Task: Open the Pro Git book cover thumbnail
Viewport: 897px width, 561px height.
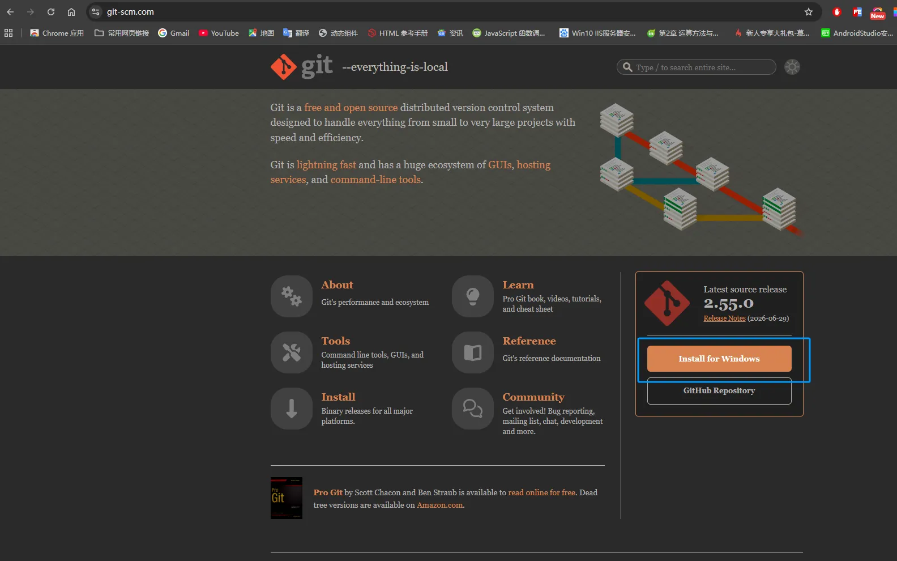Action: 287,498
